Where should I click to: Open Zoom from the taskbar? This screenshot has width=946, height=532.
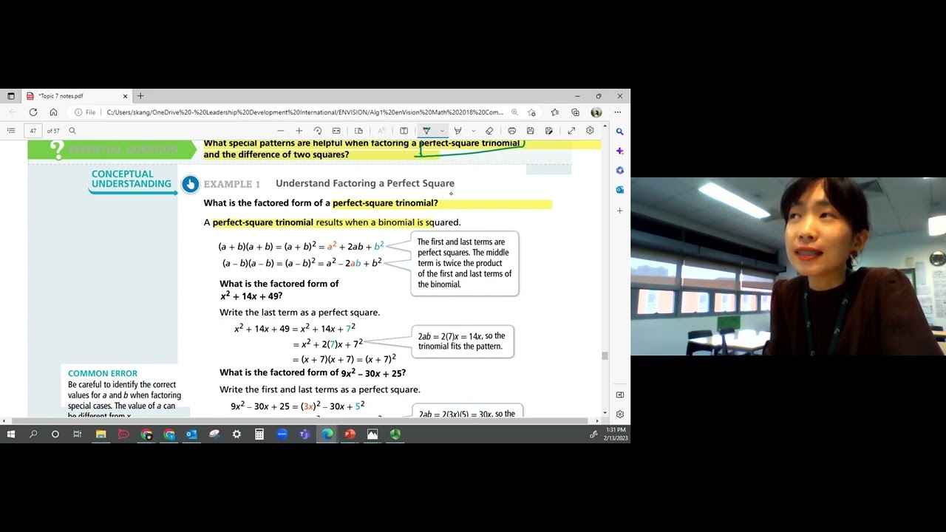coord(282,434)
